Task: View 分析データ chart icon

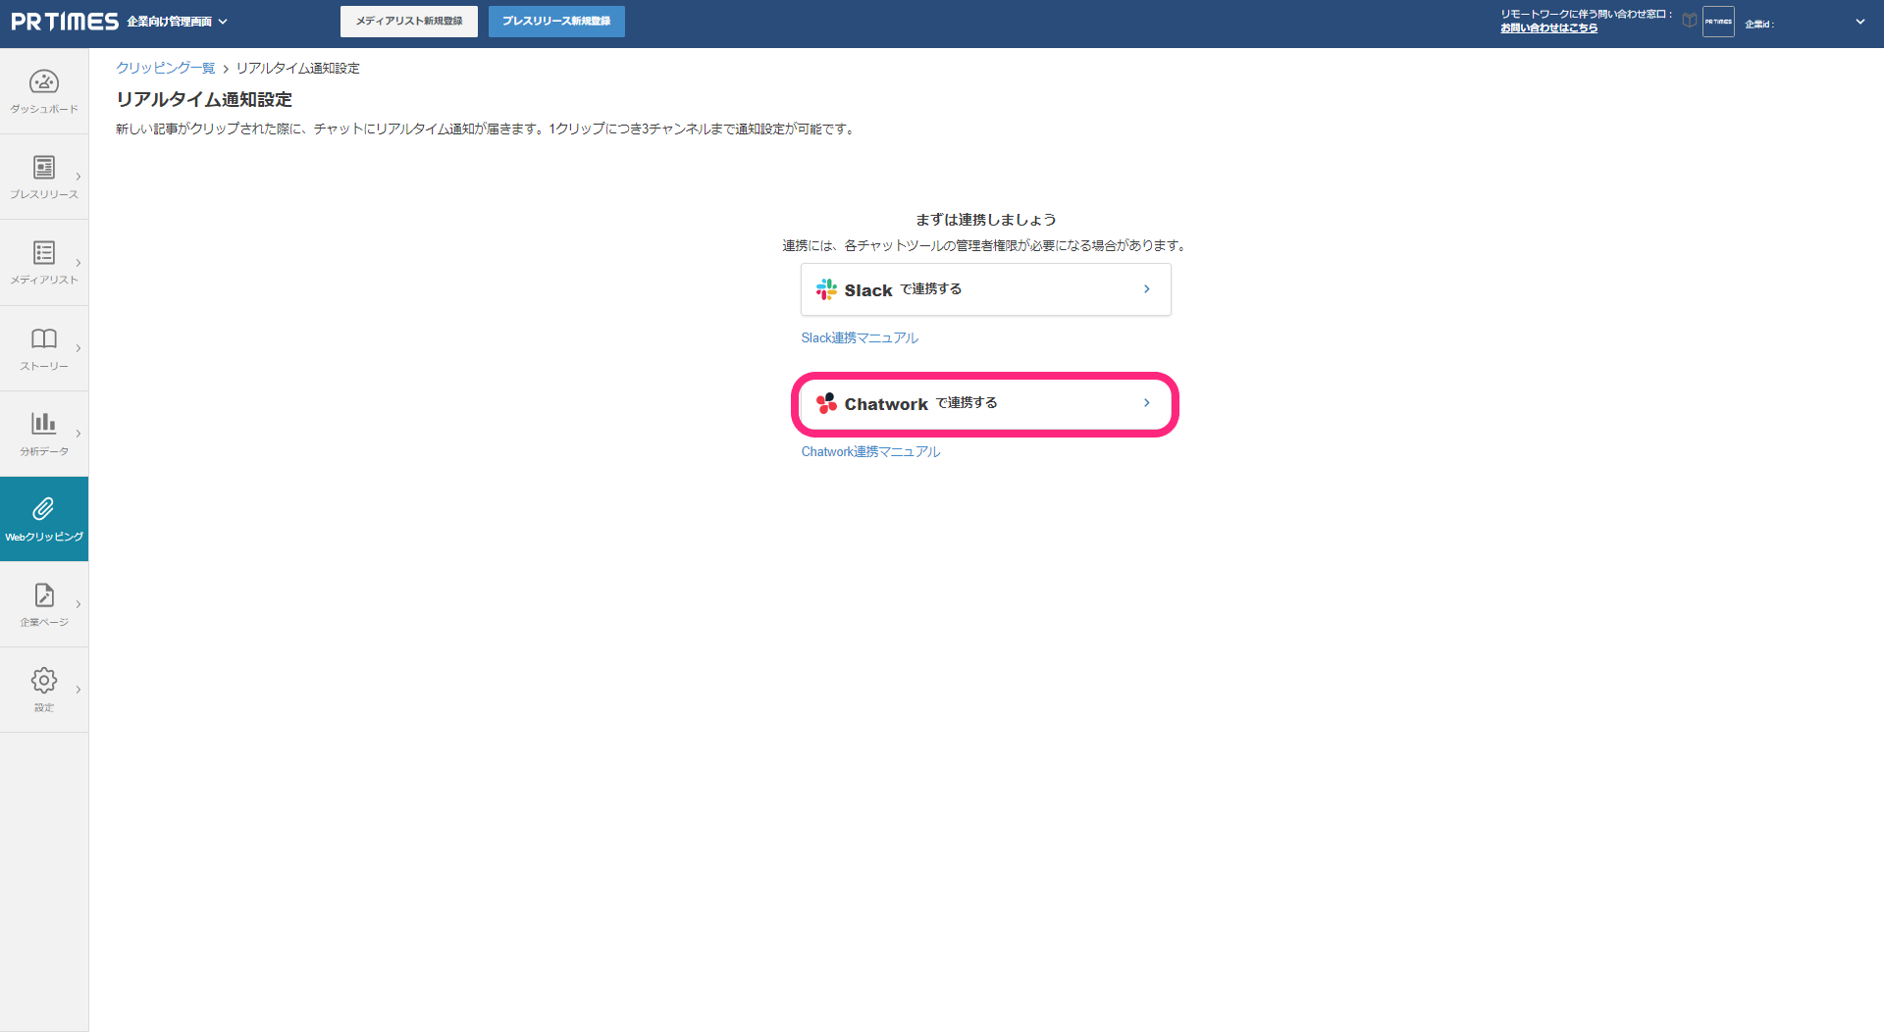Action: tap(43, 424)
